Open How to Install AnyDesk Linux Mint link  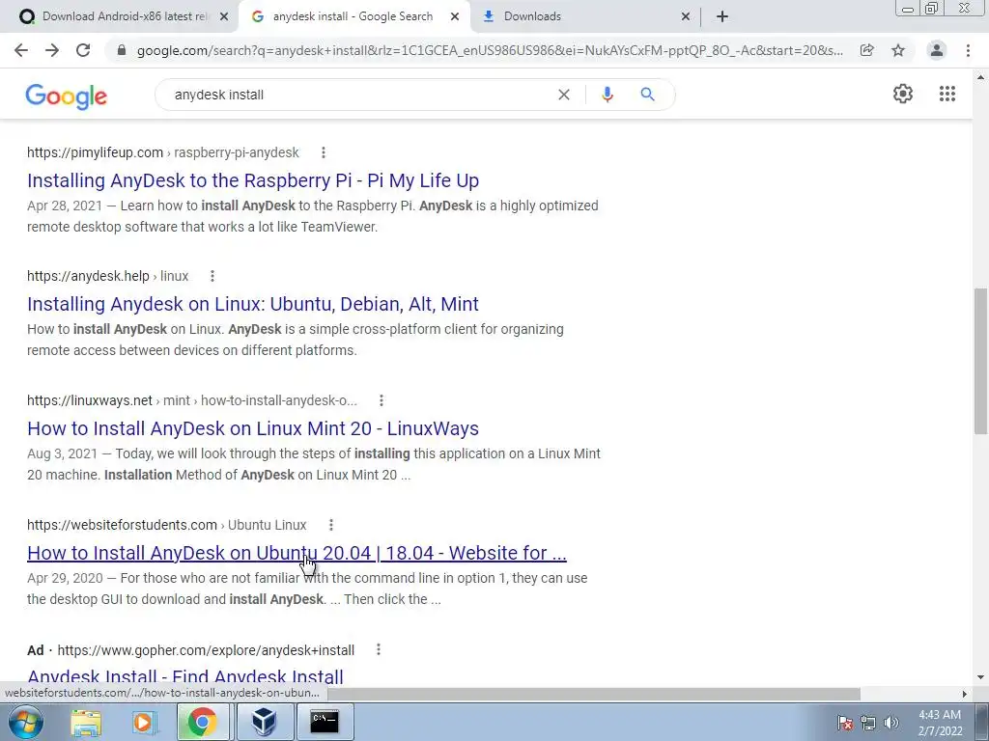253,428
